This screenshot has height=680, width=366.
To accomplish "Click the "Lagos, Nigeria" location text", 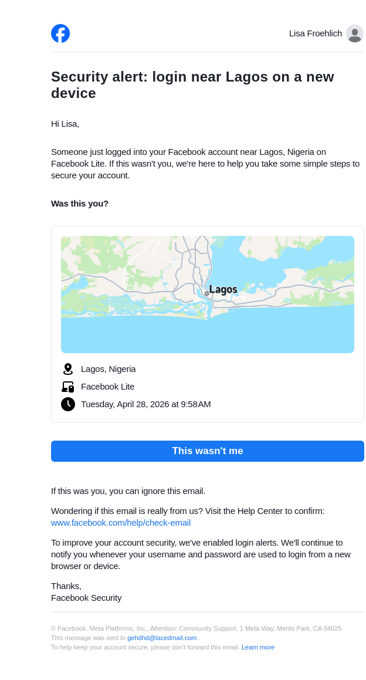I will [109, 369].
